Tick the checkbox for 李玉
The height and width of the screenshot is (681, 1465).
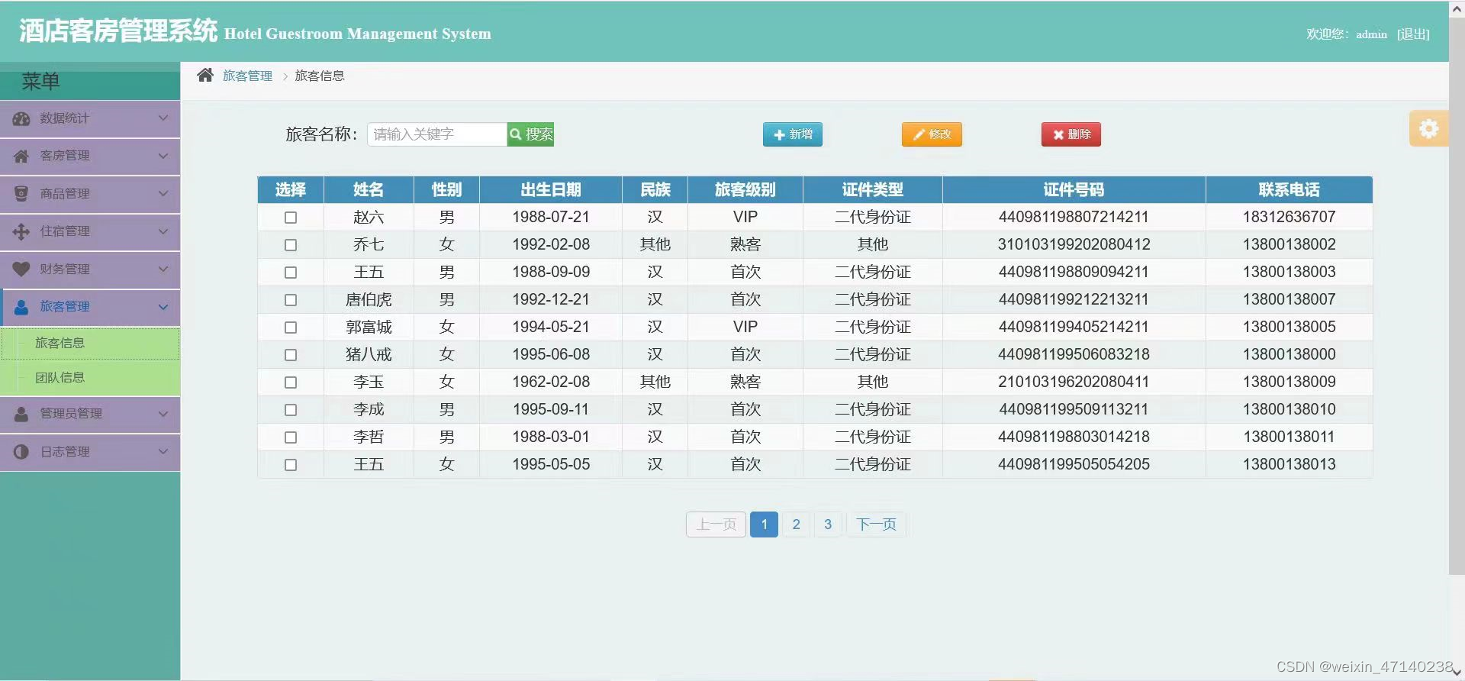291,382
